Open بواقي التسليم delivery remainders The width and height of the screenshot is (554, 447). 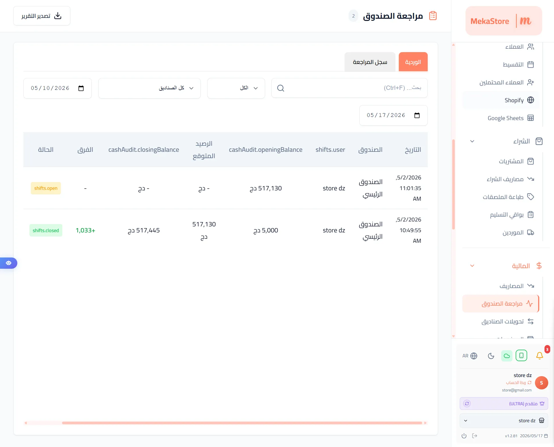[x=500, y=215]
